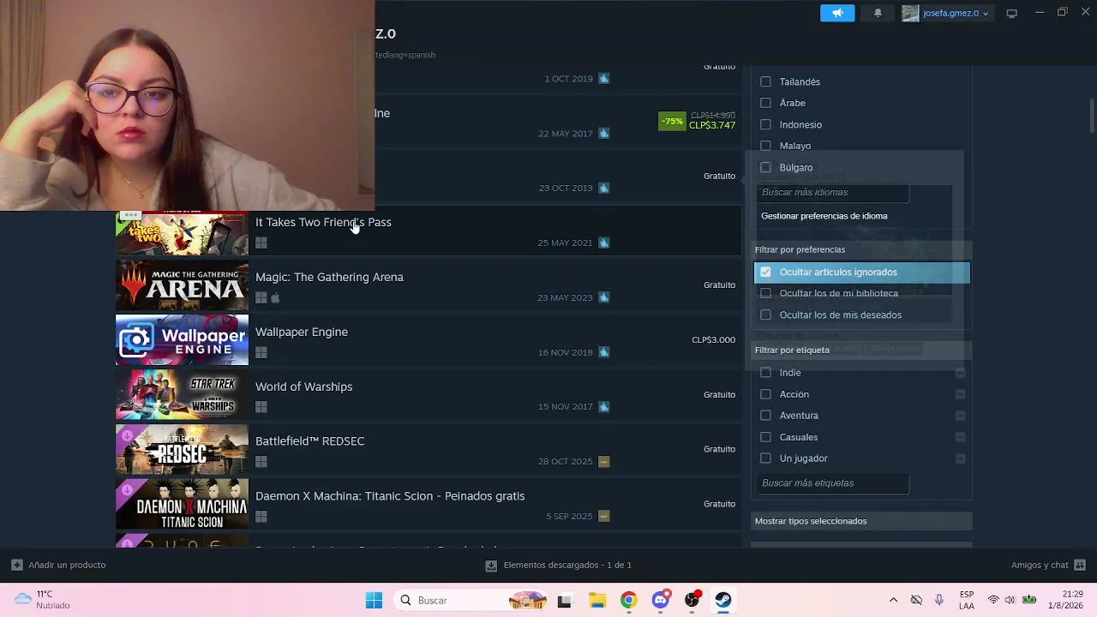Screen dimensions: 1097x617
Task: Click the Buscar más etiquetas field
Action: (x=832, y=483)
